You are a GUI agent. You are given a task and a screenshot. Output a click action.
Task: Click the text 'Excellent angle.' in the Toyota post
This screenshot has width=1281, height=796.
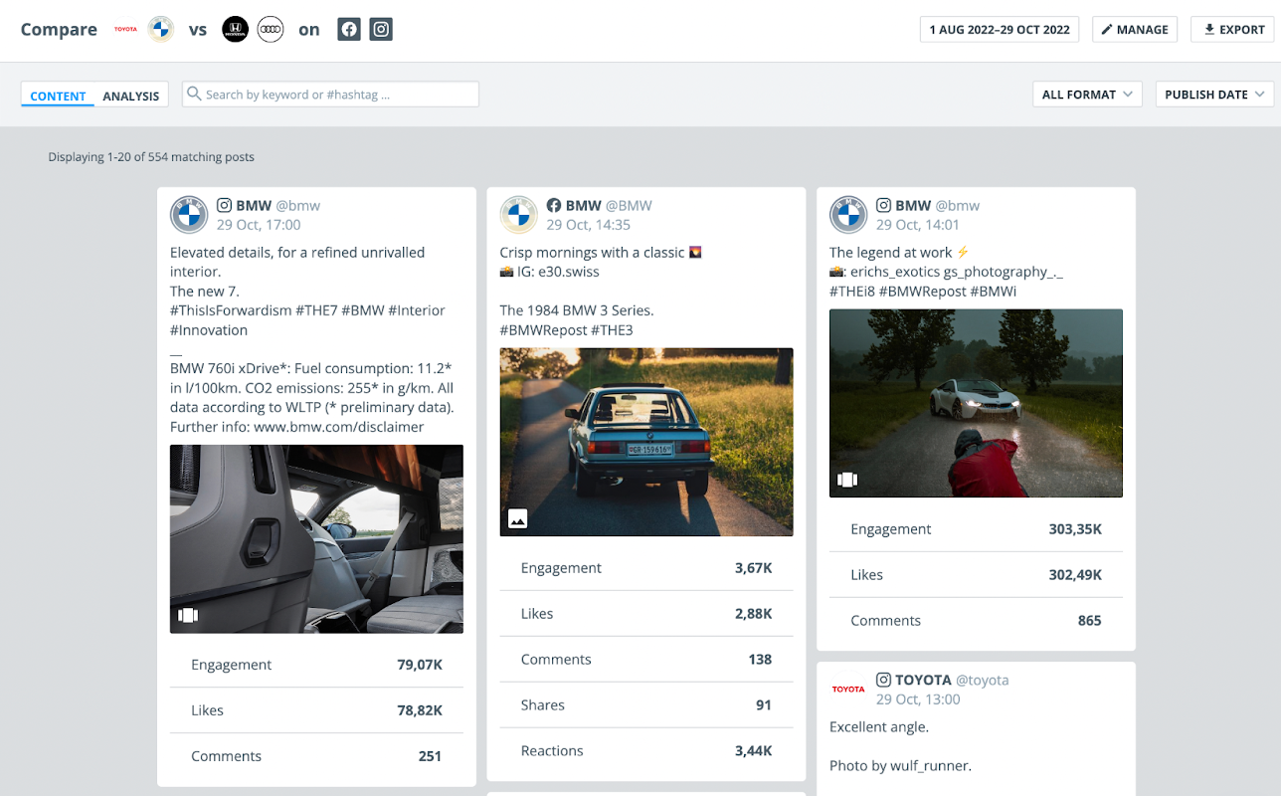click(879, 727)
